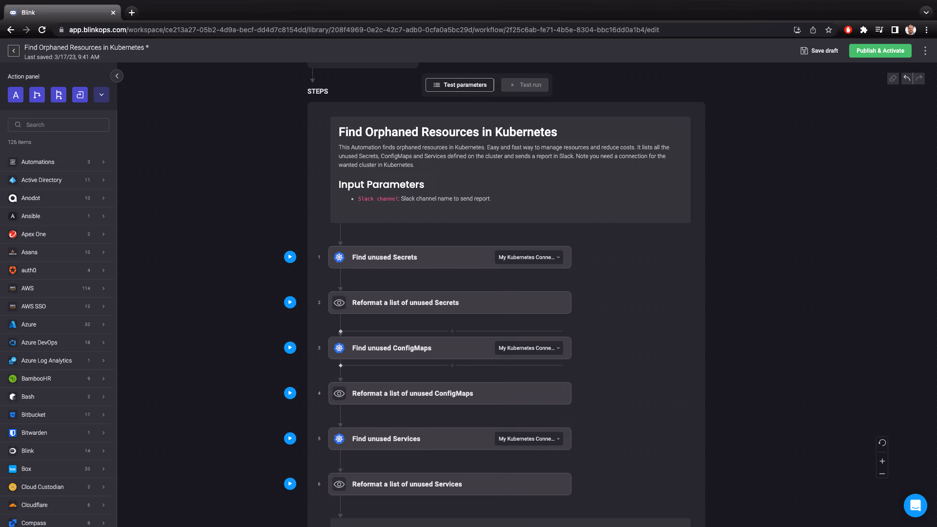Image resolution: width=937 pixels, height=527 pixels.
Task: Reset canvas zoom with the circular arrow
Action: pos(882,443)
